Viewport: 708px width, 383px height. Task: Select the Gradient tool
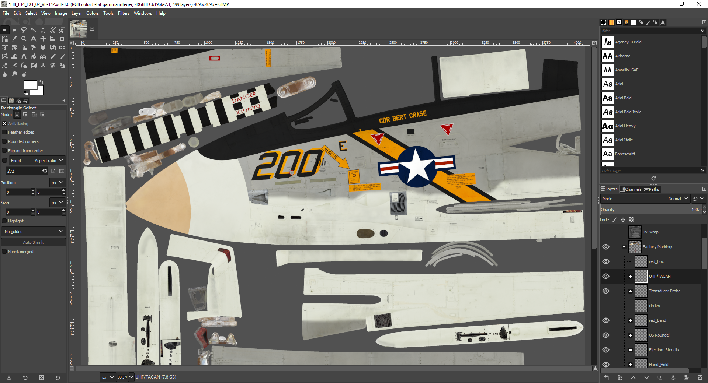pos(43,56)
